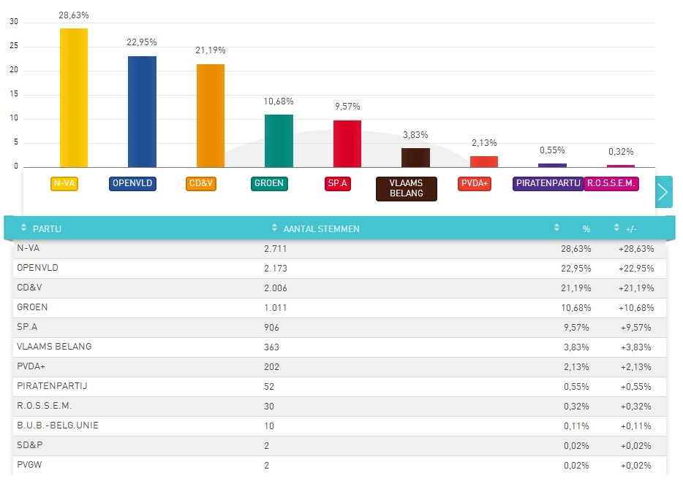Select the GROEN party label button
The width and height of the screenshot is (683, 489).
point(269,183)
